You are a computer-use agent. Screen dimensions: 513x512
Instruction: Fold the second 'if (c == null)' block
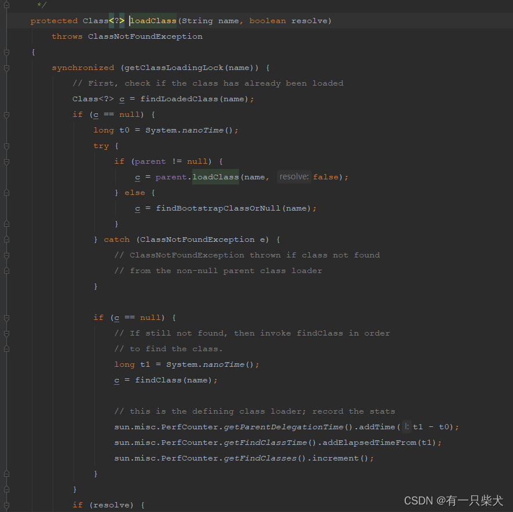pos(6,318)
